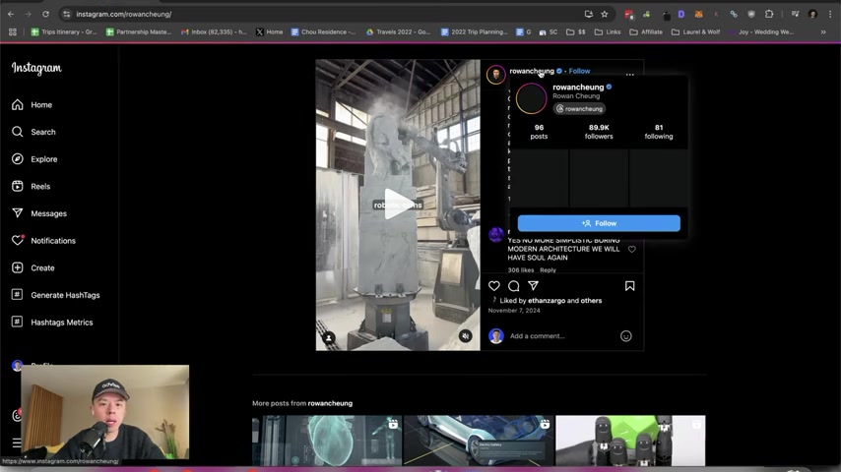Bookmark this page with star
Viewport: 841px width, 472px height.
(605, 15)
